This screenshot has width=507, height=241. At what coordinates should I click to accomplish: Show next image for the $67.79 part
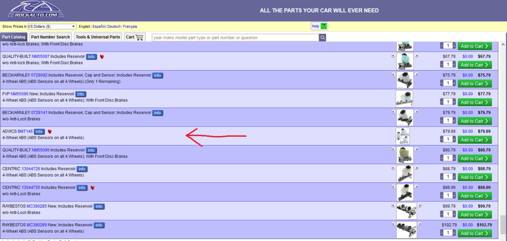tap(417, 56)
